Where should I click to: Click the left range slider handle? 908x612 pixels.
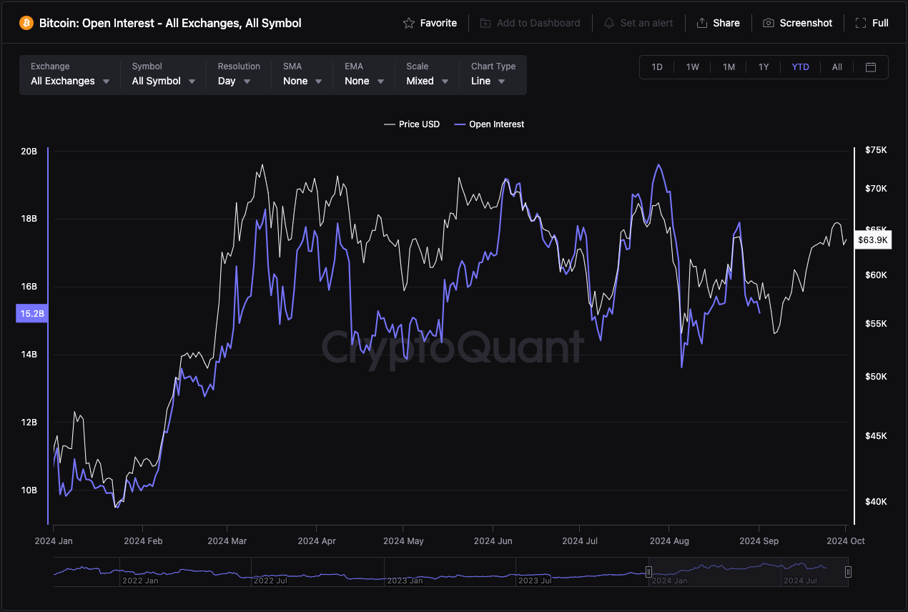pos(649,572)
